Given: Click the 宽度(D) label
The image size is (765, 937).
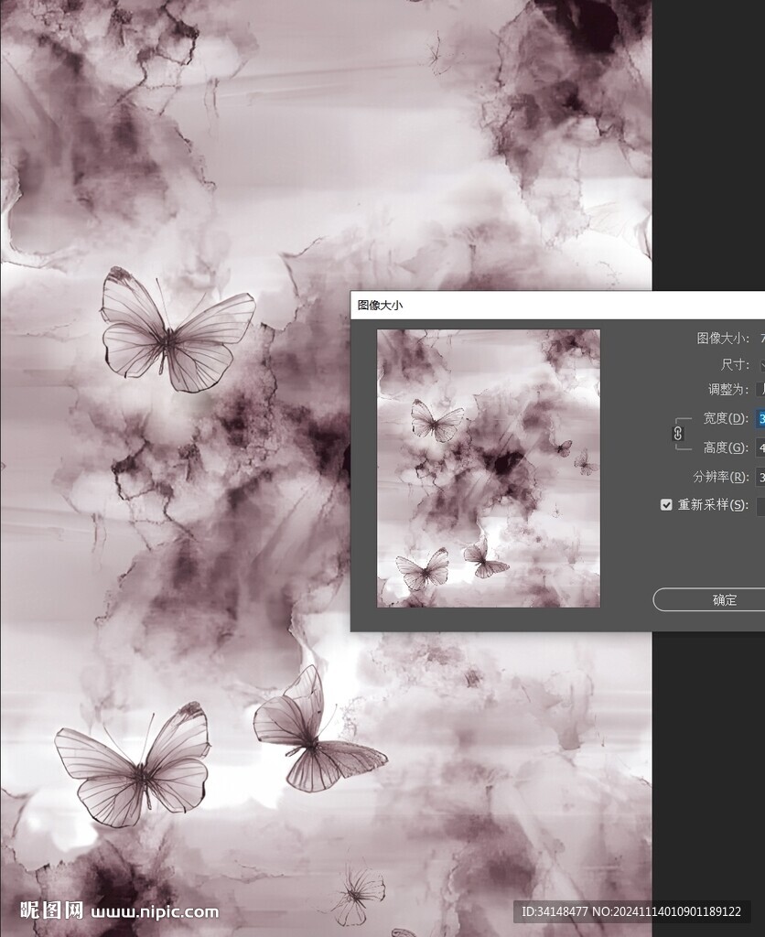Looking at the screenshot, I should pyautogui.click(x=726, y=418).
